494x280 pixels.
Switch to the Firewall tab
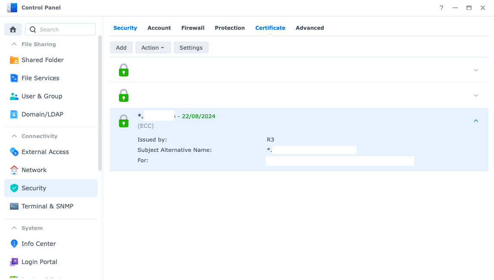coord(193,28)
